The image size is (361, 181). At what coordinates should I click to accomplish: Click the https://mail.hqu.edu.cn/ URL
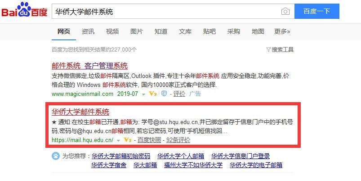coord(82,140)
